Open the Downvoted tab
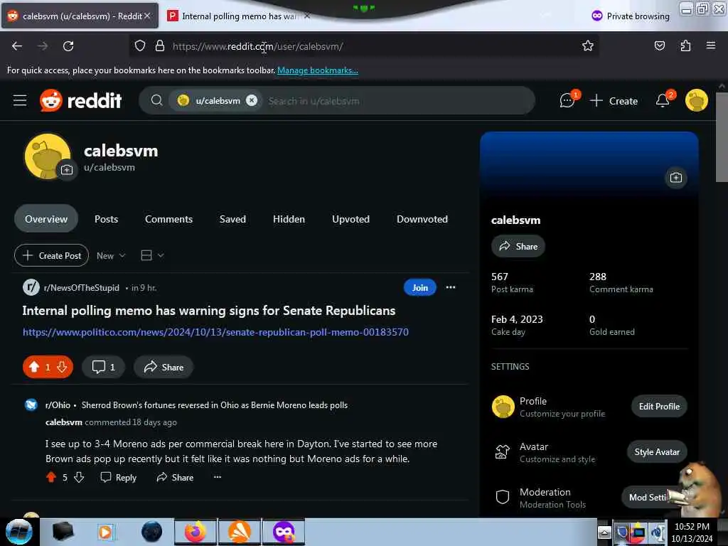The width and height of the screenshot is (728, 546). [x=422, y=219]
